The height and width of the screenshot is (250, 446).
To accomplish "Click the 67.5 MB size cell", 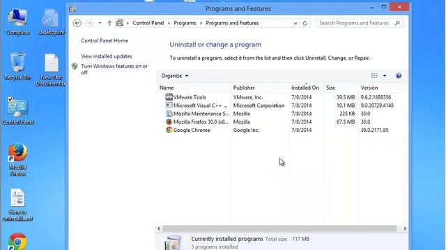I will point(346,122).
